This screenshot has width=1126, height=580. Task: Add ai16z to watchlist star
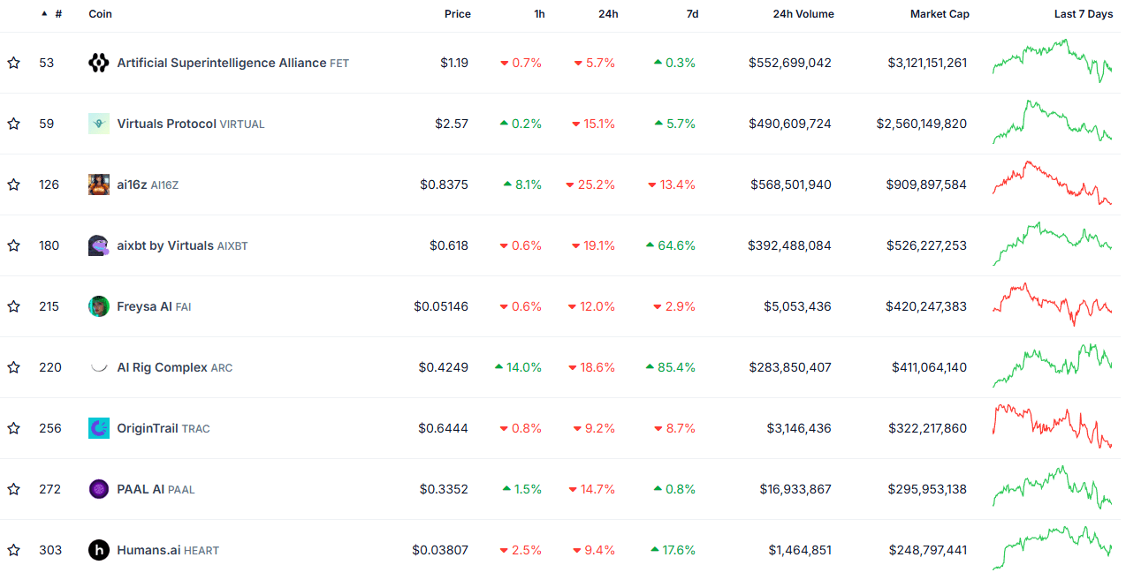(13, 185)
